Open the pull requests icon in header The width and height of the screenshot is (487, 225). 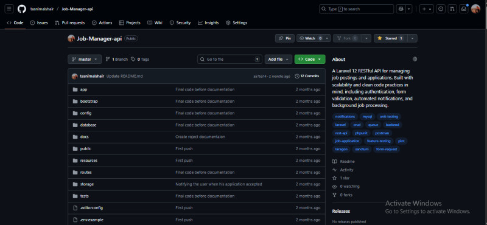pos(452,9)
